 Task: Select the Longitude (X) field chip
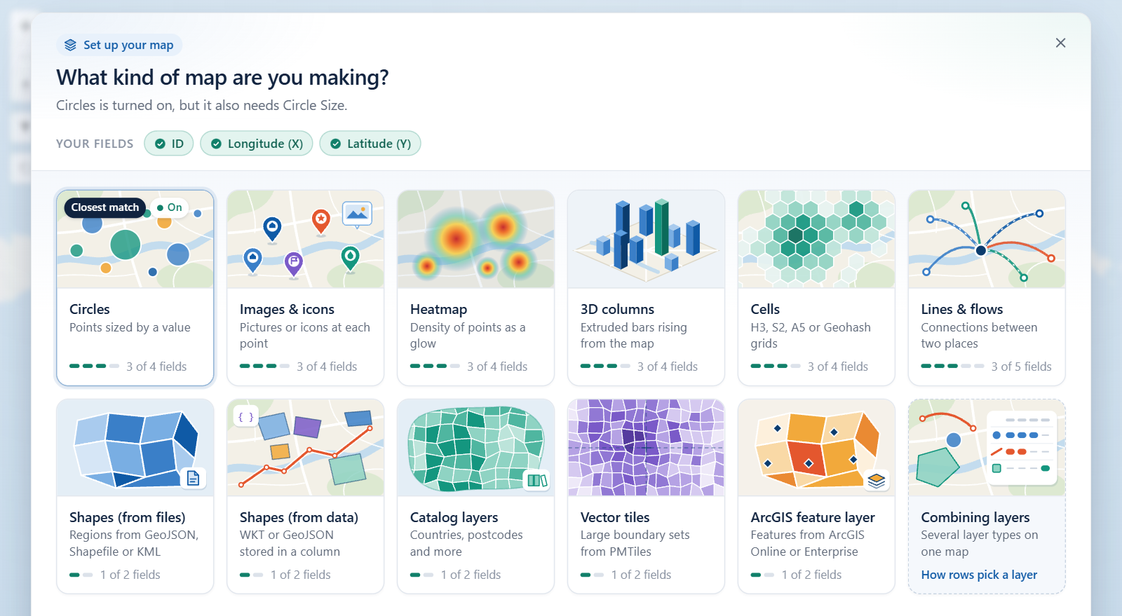coord(257,144)
